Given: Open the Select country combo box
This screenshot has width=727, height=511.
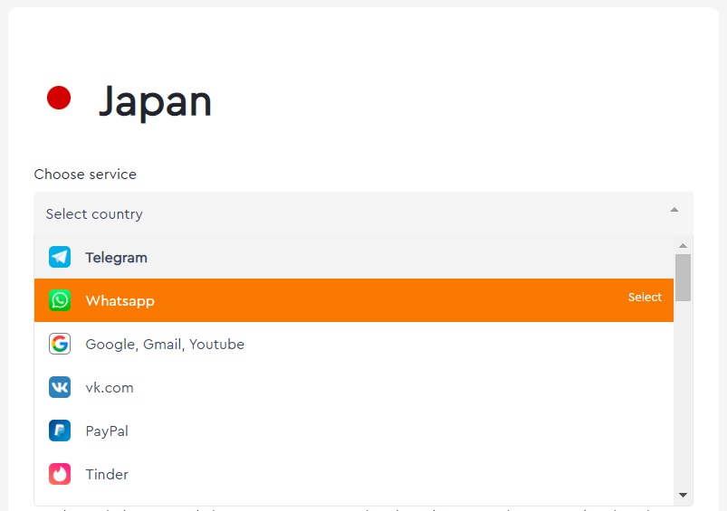Looking at the screenshot, I should click(364, 213).
